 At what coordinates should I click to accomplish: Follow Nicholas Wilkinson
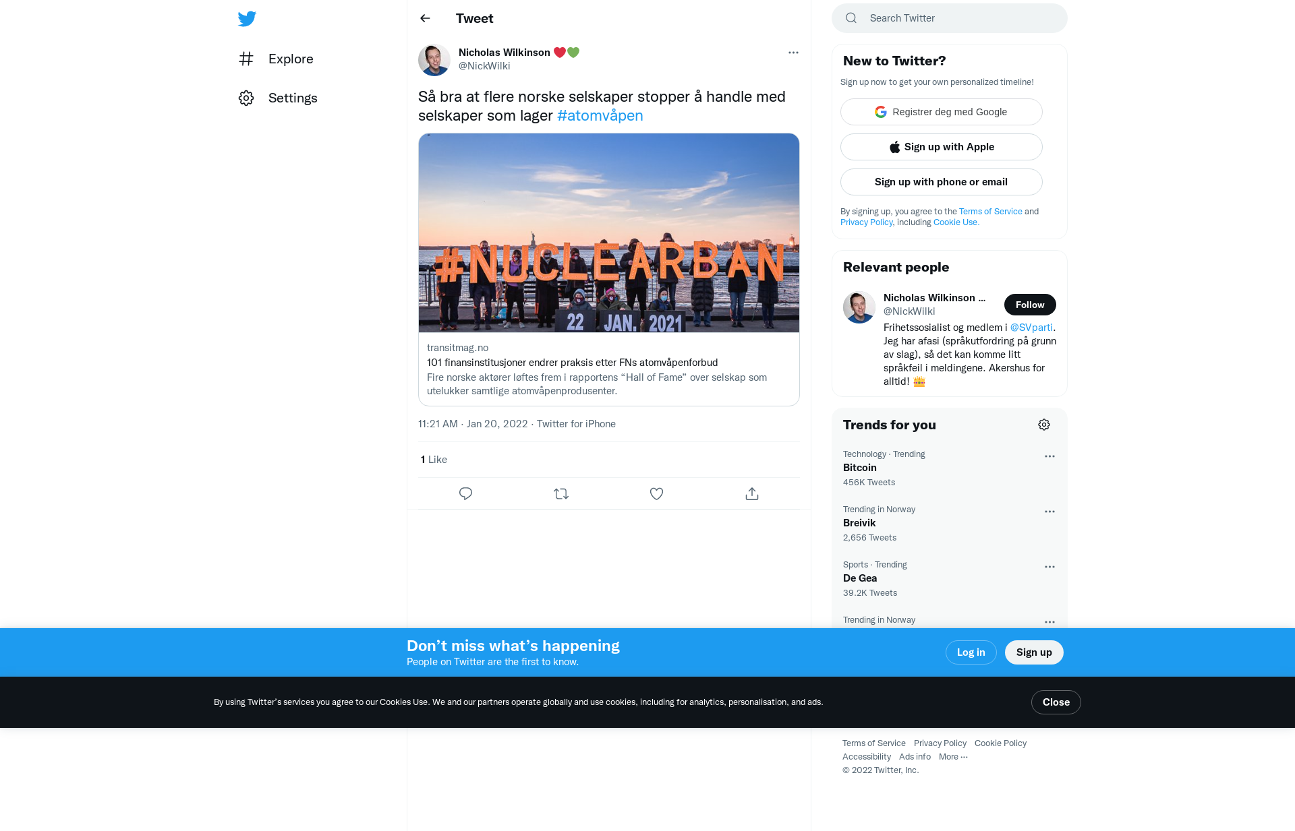1030,305
